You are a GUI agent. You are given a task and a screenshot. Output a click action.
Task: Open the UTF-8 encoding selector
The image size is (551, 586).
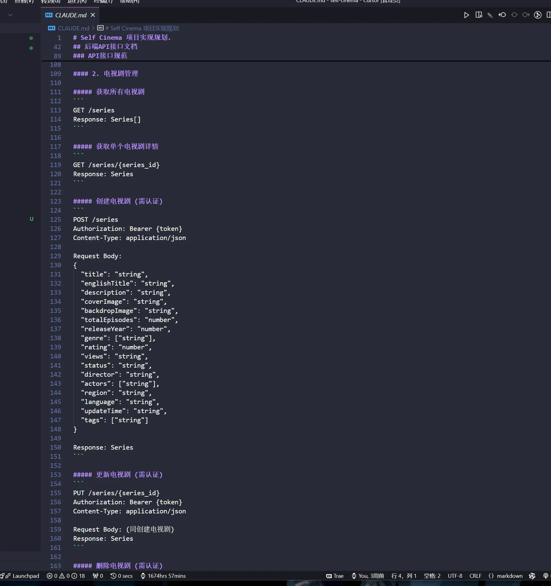coord(455,576)
